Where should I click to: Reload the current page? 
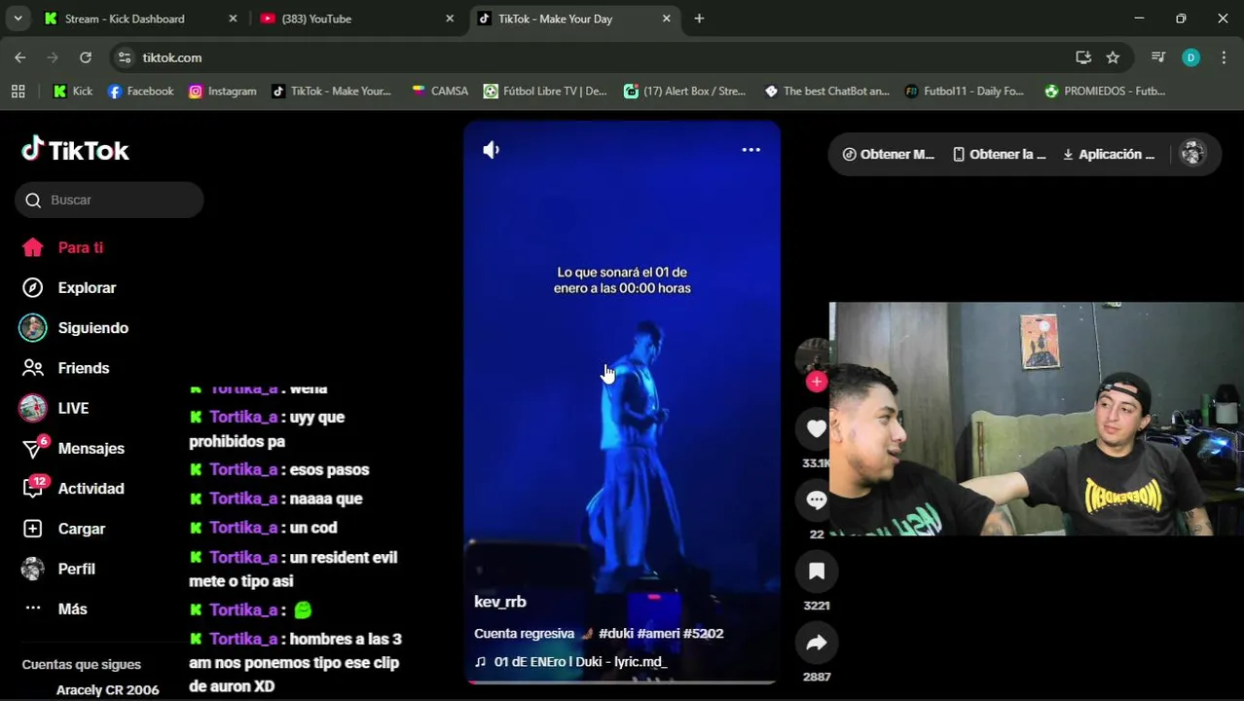(86, 57)
